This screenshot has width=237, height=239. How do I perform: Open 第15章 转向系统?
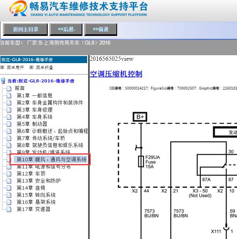(x=36, y=195)
